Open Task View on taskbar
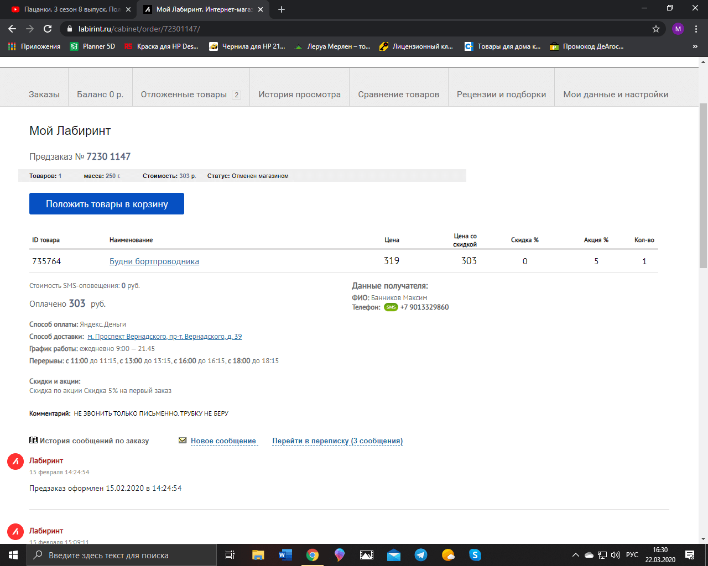708x566 pixels. point(230,555)
